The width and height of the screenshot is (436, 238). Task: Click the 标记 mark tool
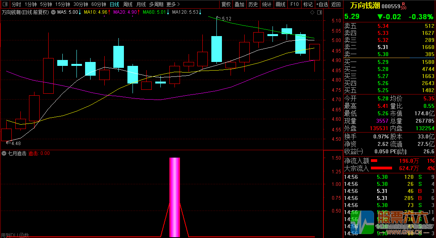(x=308, y=4)
